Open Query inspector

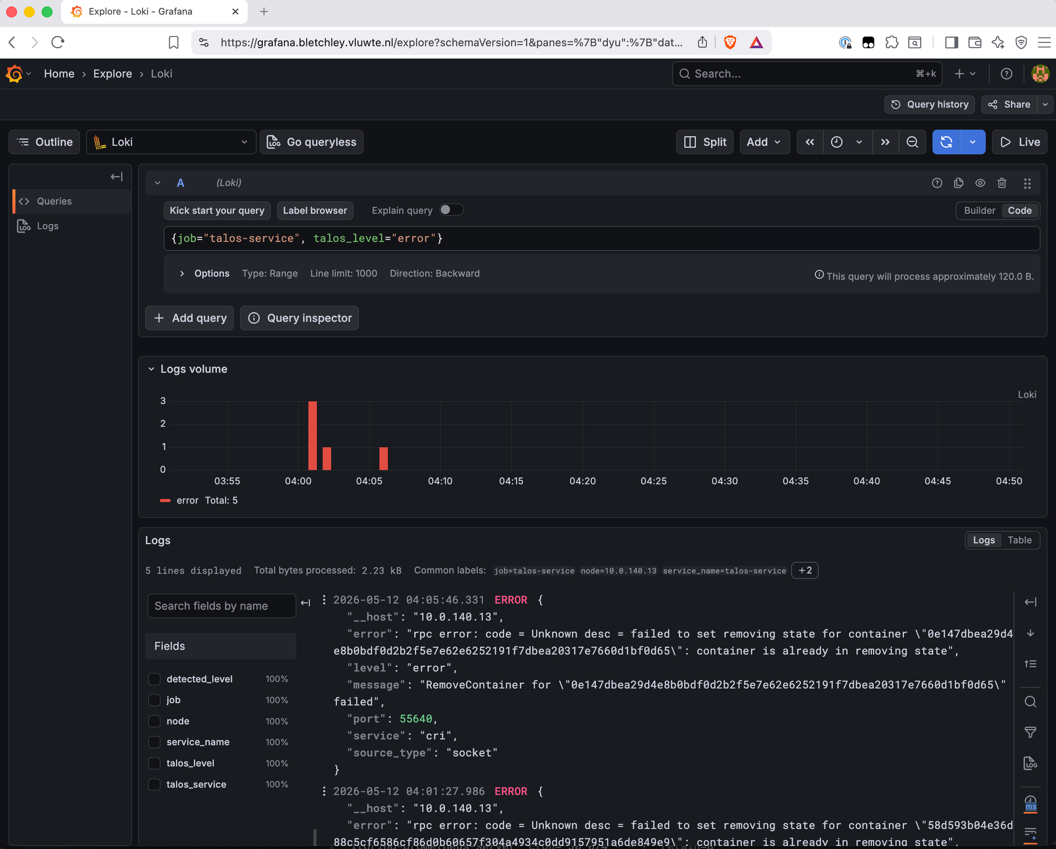pos(299,318)
